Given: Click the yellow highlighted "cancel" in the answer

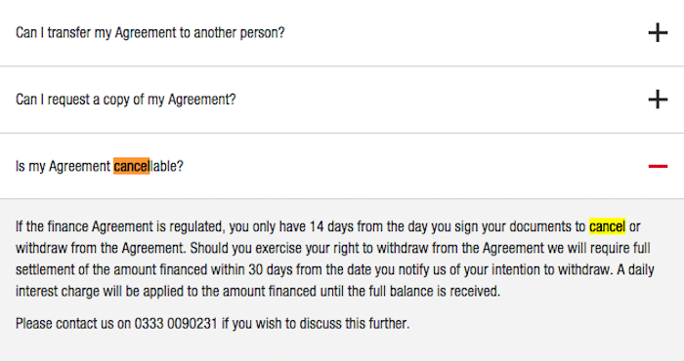Looking at the screenshot, I should coord(607,226).
